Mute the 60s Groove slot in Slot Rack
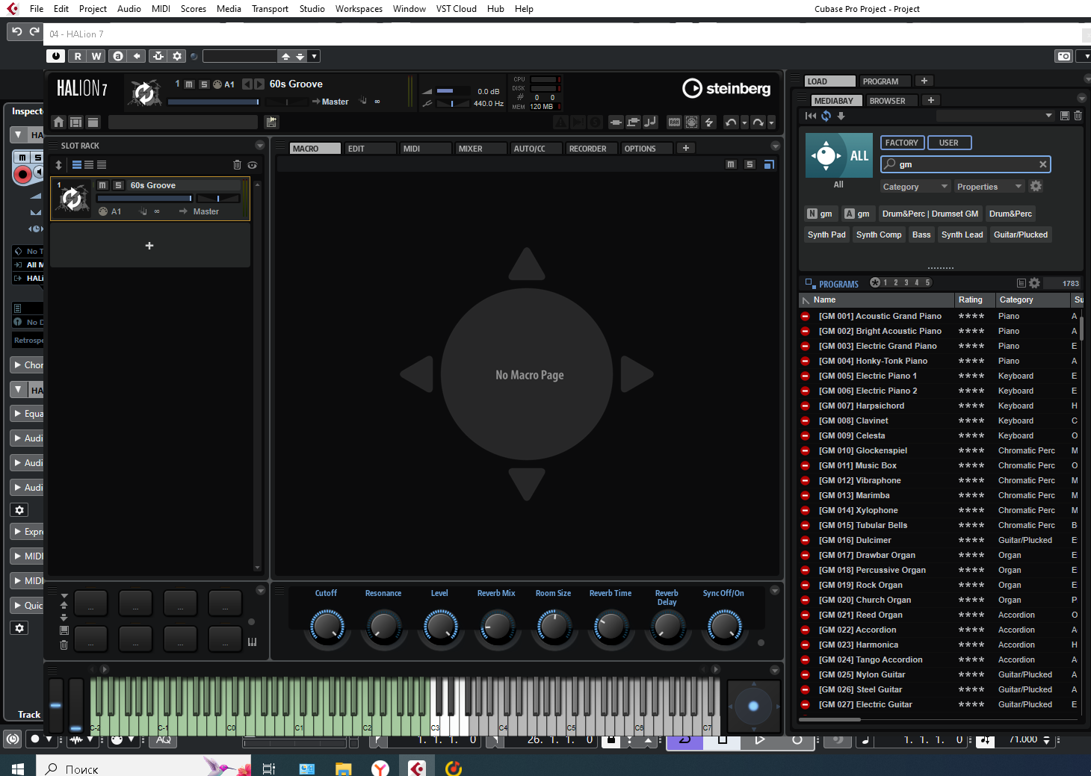 pyautogui.click(x=103, y=185)
